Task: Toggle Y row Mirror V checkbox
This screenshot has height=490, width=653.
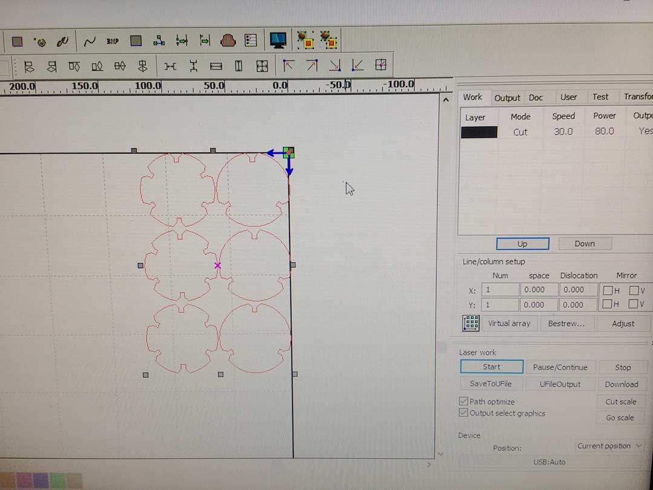Action: point(634,304)
